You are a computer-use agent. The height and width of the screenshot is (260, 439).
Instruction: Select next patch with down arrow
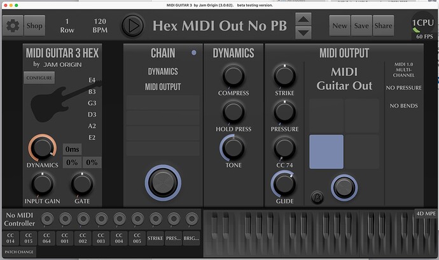(x=303, y=32)
